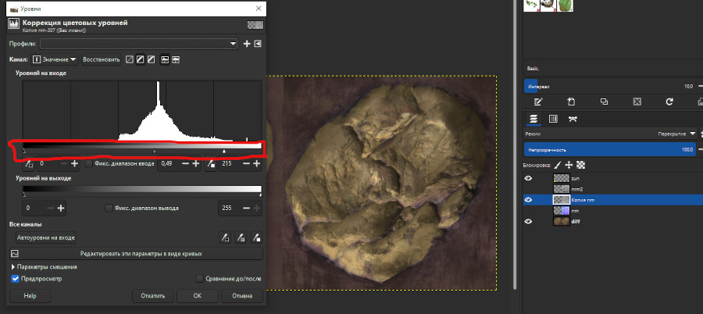
Task: Click the edit brush icon in brushes panel
Action: [537, 102]
